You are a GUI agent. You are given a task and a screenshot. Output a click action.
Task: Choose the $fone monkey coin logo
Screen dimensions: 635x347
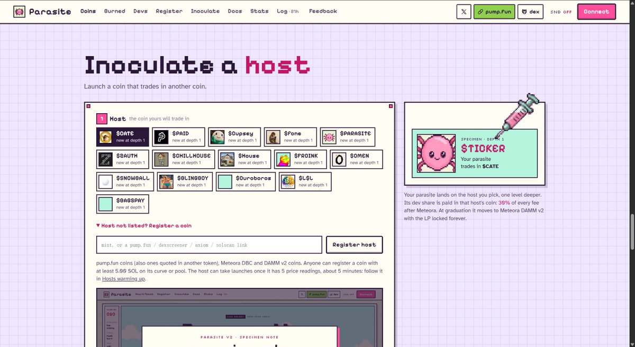pyautogui.click(x=274, y=137)
